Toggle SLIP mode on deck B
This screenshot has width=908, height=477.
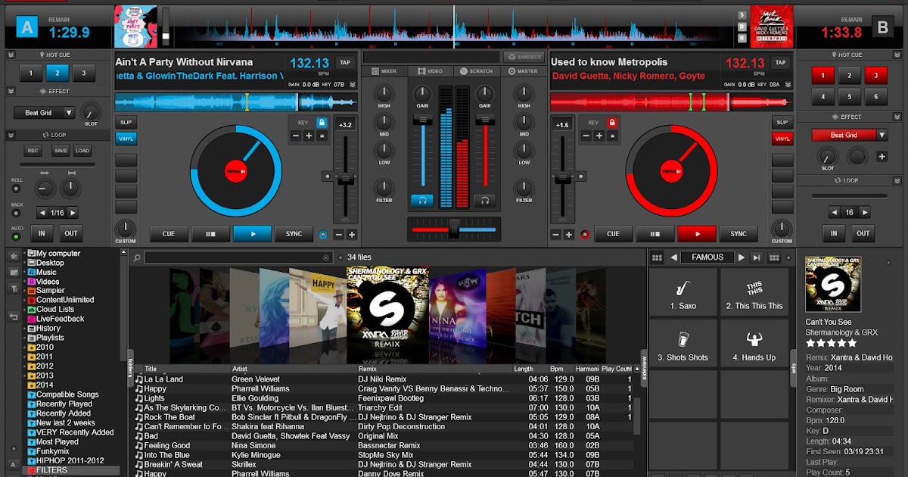[x=782, y=122]
